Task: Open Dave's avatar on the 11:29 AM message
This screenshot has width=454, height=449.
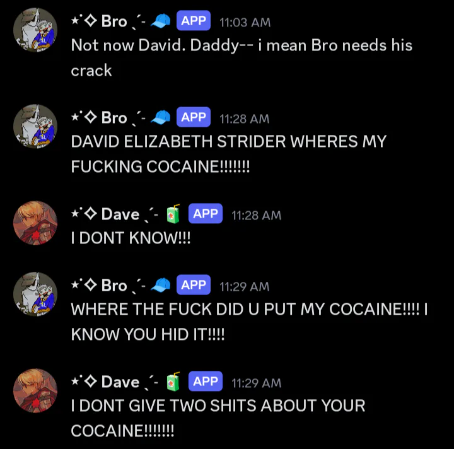Action: (35, 390)
